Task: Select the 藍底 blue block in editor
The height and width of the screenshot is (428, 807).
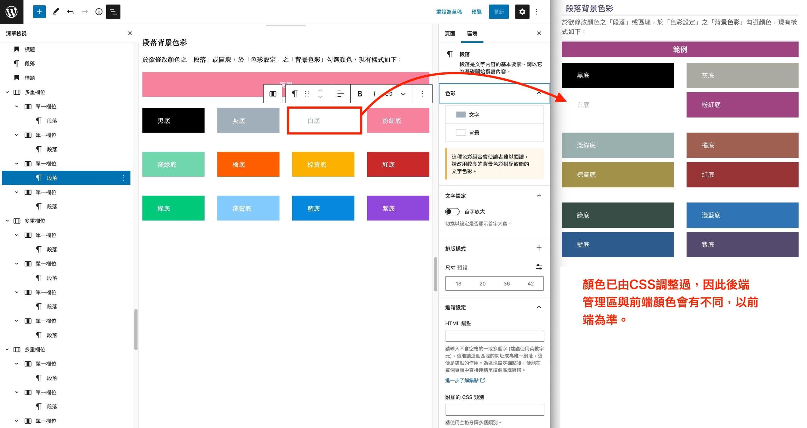Action: tap(323, 208)
